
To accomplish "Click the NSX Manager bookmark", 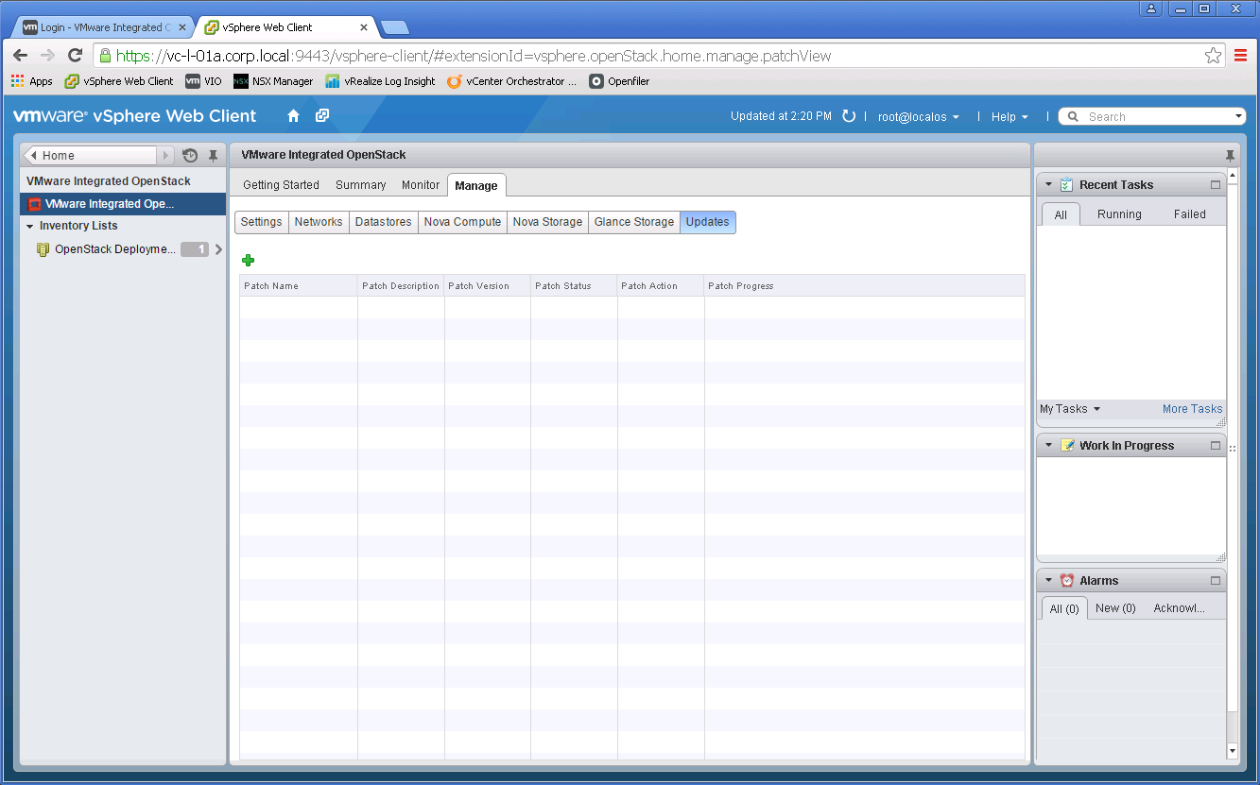I will [x=273, y=81].
